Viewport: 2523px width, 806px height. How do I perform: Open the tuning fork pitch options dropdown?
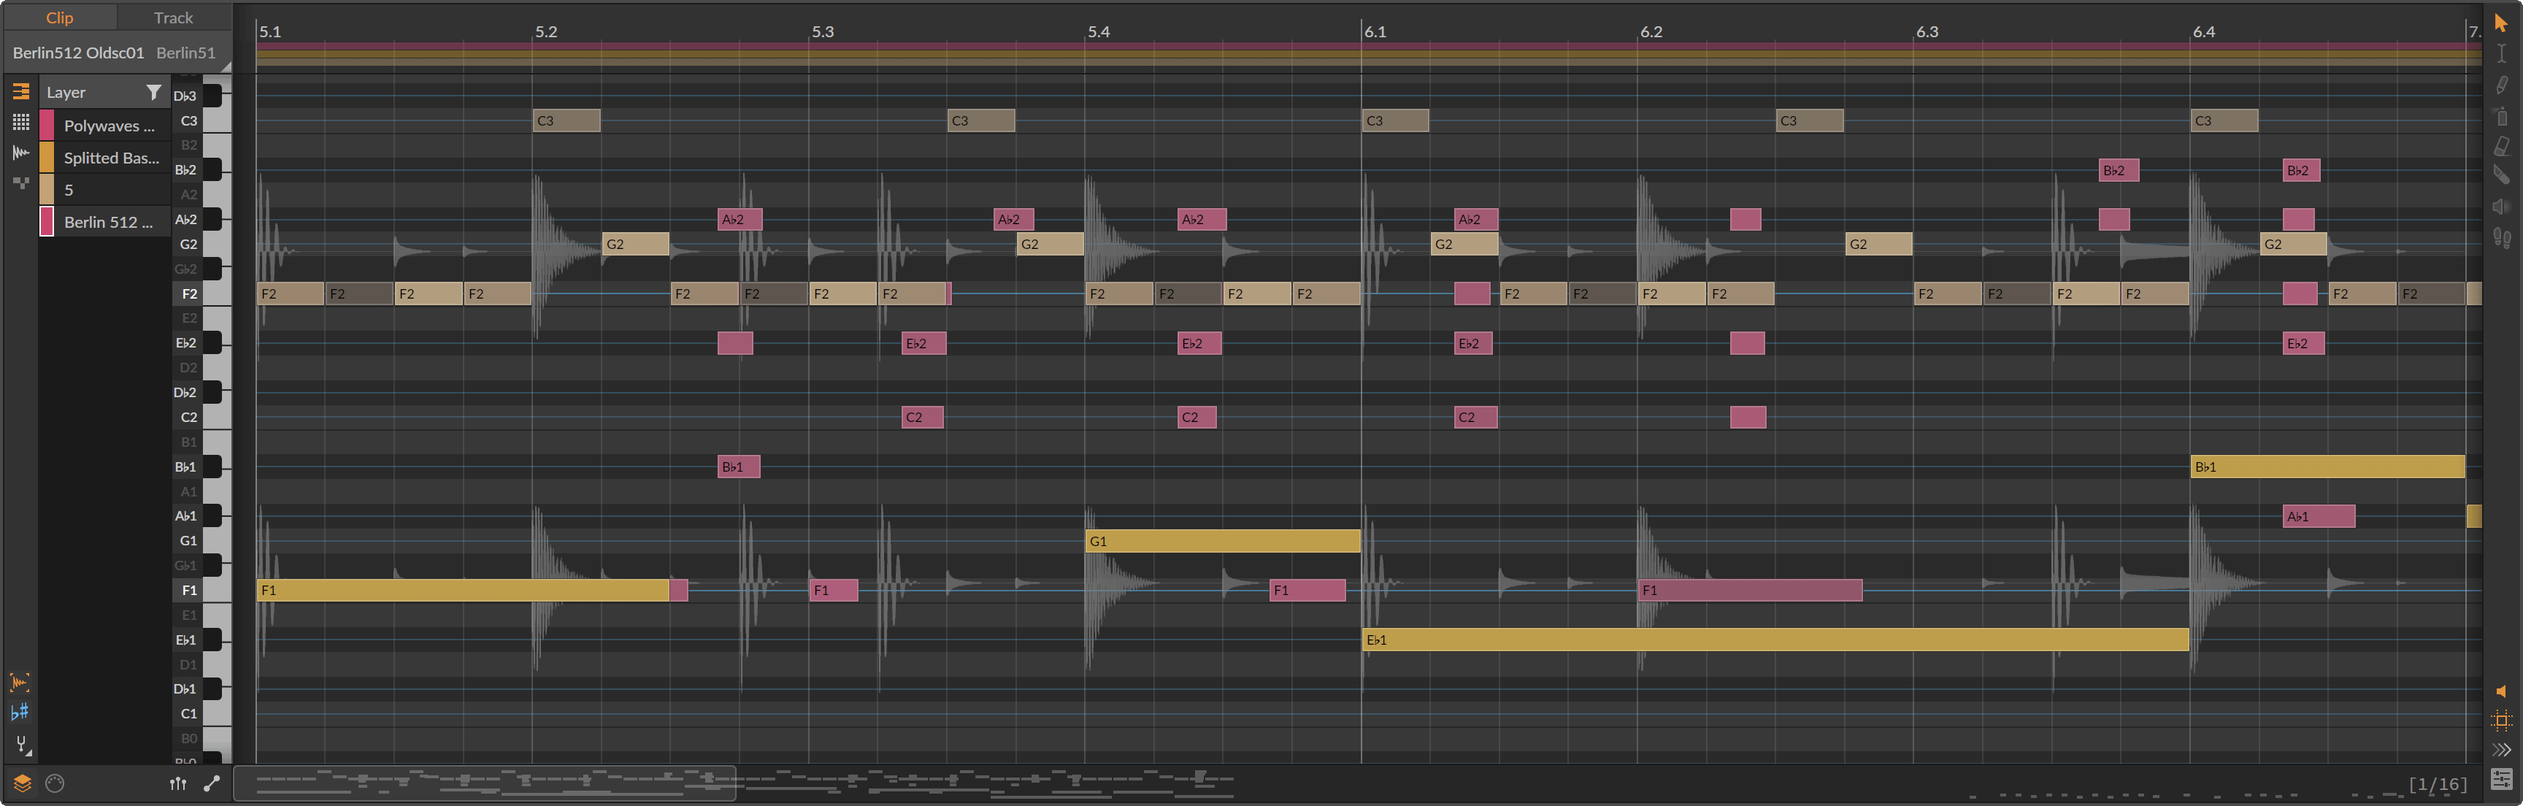point(20,744)
